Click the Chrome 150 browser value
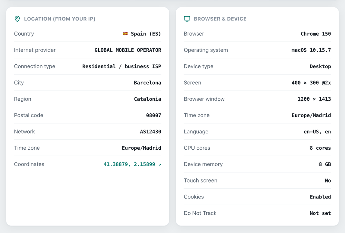 point(316,34)
